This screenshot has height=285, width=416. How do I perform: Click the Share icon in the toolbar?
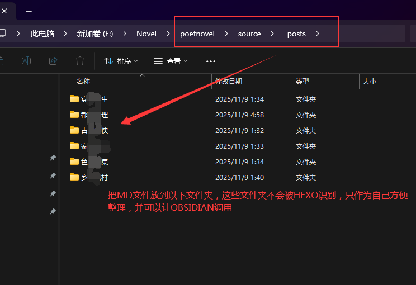click(53, 61)
